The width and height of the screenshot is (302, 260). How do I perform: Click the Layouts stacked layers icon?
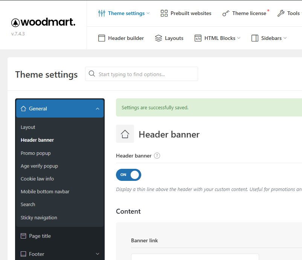[x=159, y=38]
